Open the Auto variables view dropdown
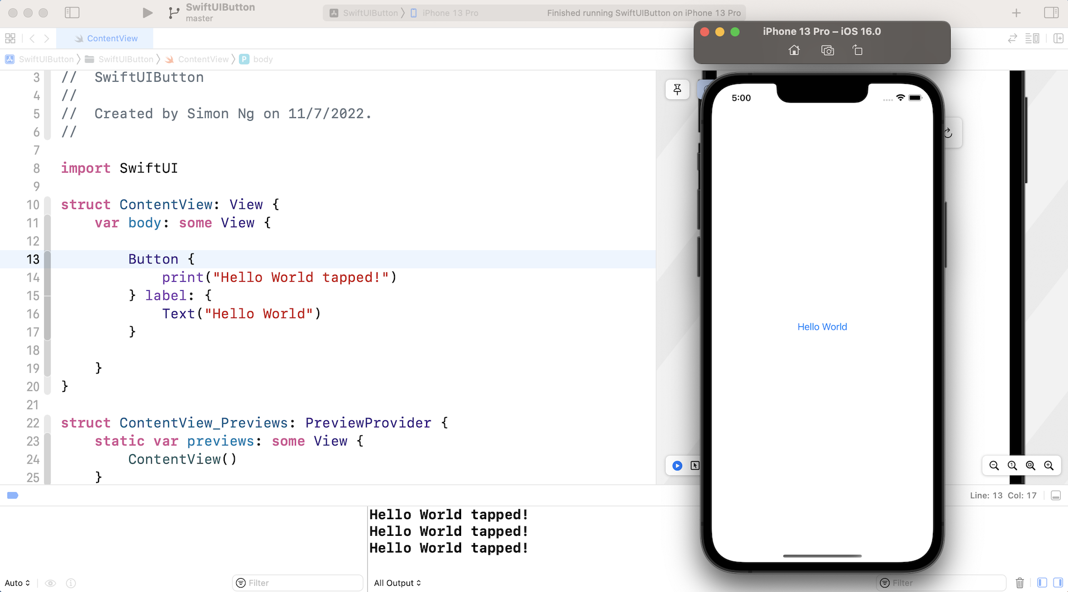 coord(17,583)
